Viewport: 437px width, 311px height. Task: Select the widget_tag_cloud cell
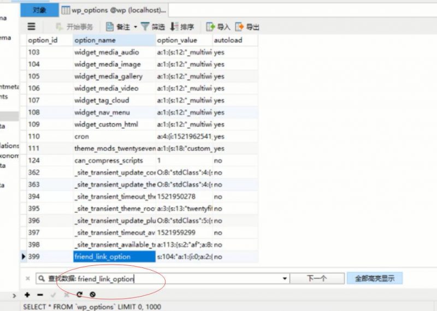pos(114,100)
